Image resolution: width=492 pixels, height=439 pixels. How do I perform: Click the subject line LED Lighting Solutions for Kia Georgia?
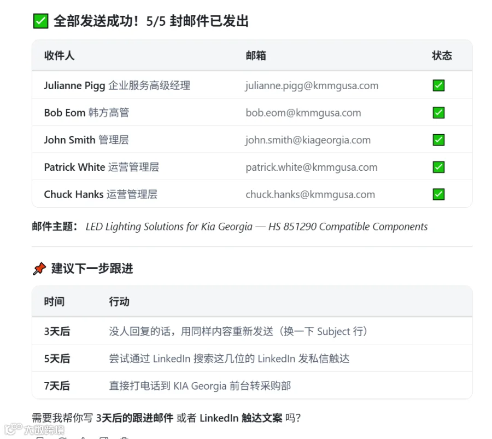tap(257, 227)
